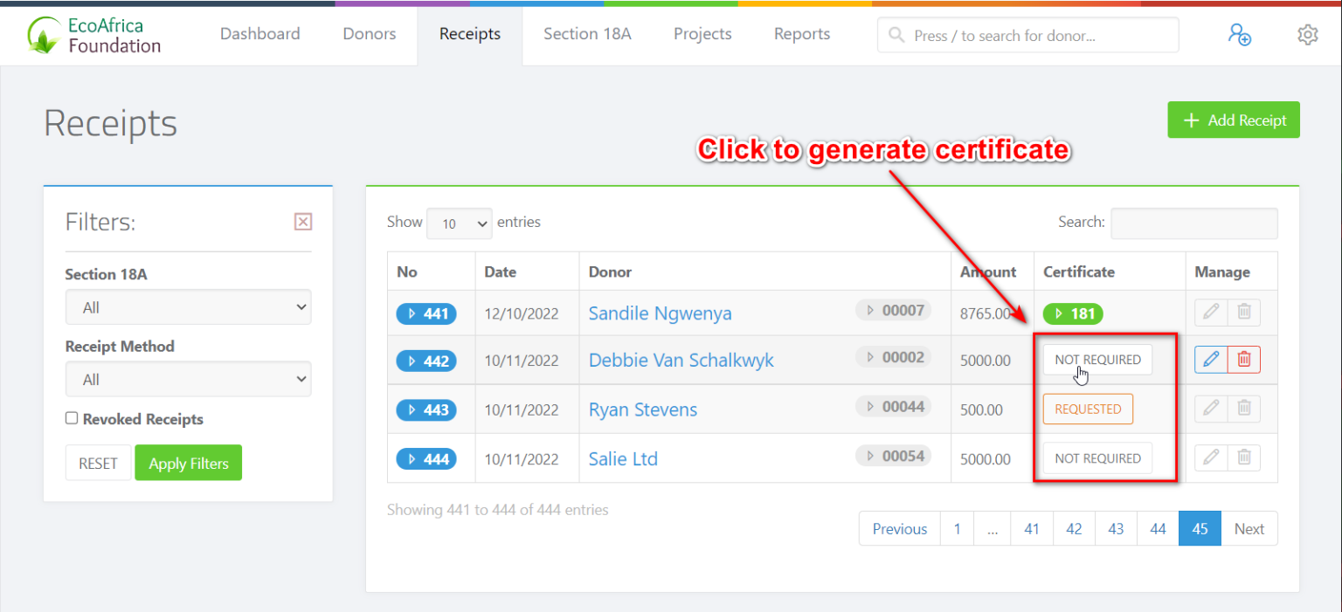Open the Receipt Method dropdown
Viewport: 1342px width, 612px height.
click(188, 378)
